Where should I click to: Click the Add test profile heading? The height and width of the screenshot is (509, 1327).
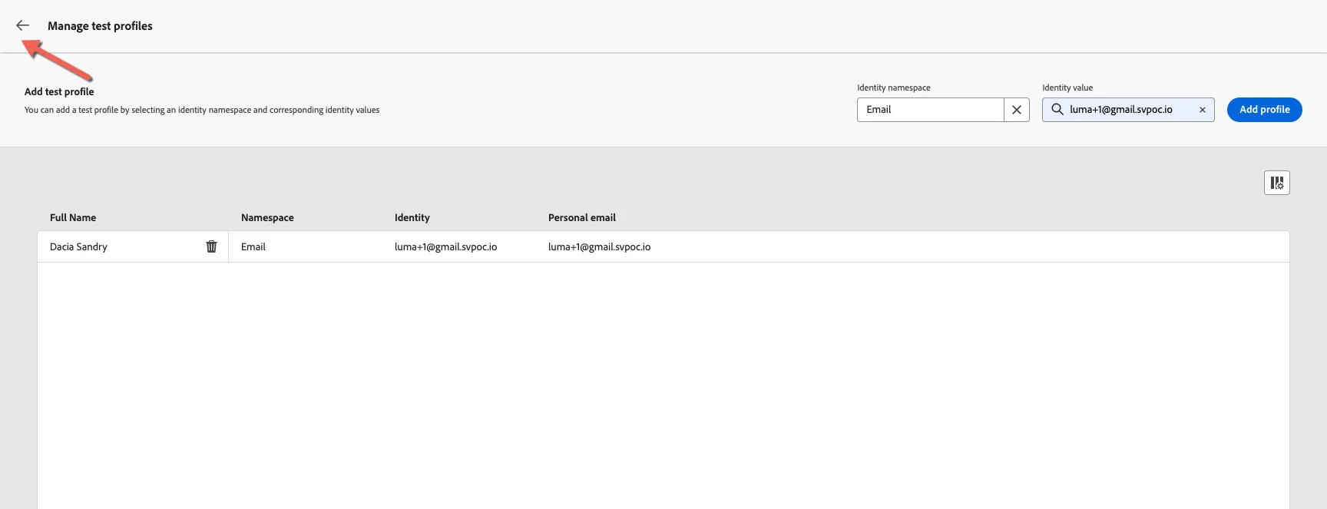(59, 91)
